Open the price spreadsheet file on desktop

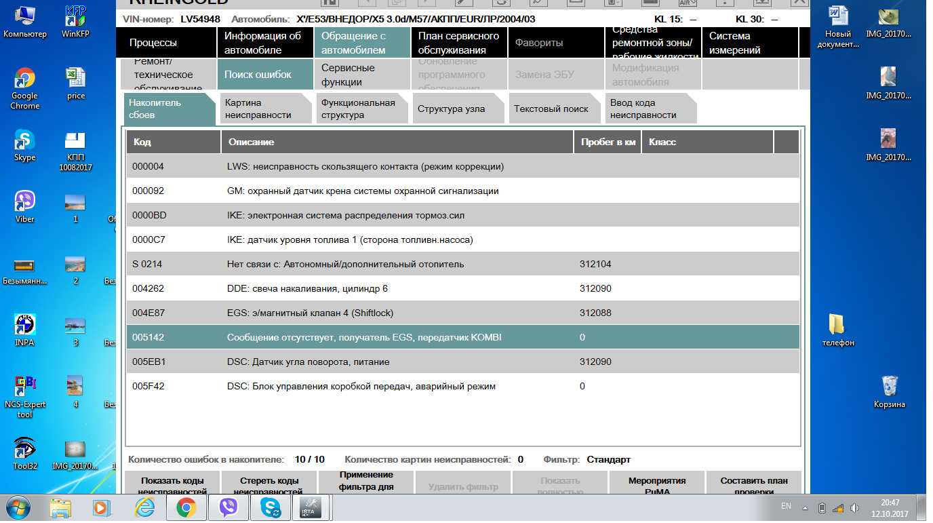click(76, 84)
